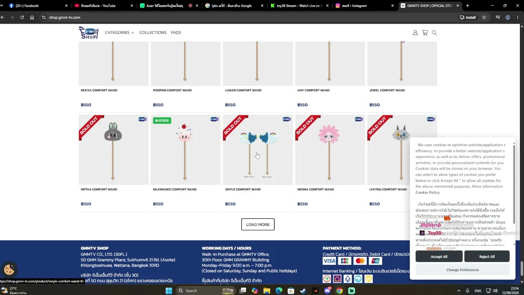Open the Smyle Comfort Wand product image
Screen dimensions: 524x295
tap(258, 150)
